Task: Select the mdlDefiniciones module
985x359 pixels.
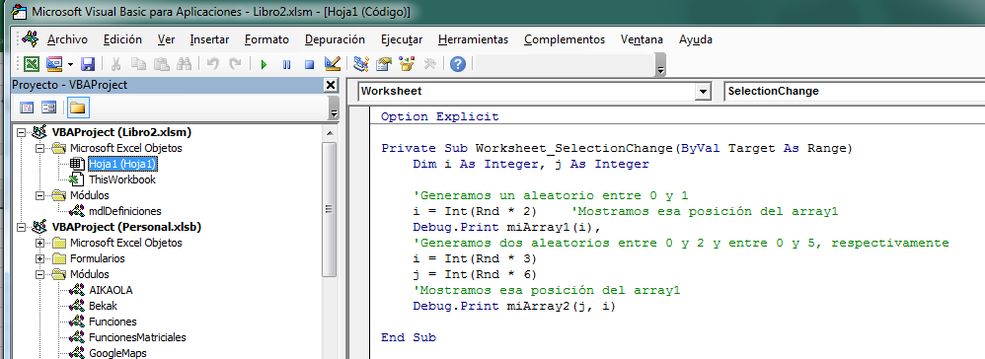Action: 124,211
